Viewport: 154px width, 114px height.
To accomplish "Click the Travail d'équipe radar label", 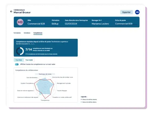I will 62,91.
